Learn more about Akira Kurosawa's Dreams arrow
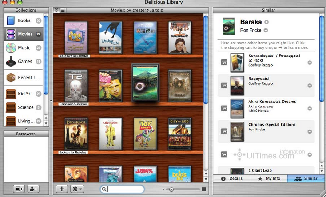 pos(310,109)
